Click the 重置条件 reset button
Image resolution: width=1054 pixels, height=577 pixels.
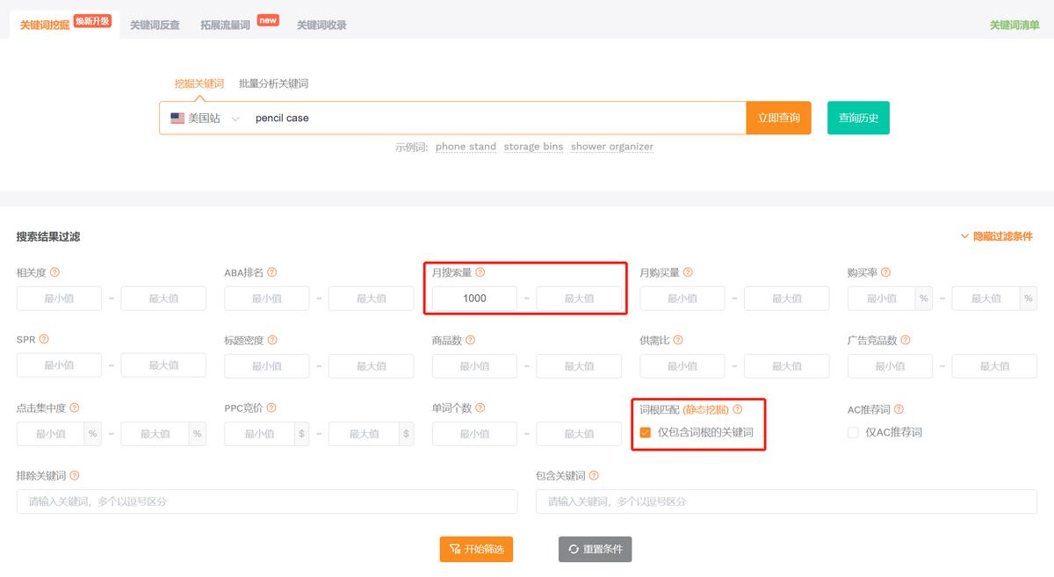click(595, 549)
